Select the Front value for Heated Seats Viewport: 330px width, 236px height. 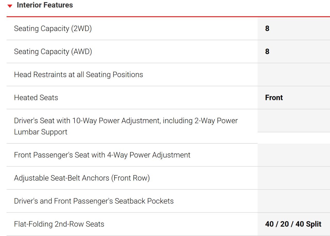tap(274, 97)
